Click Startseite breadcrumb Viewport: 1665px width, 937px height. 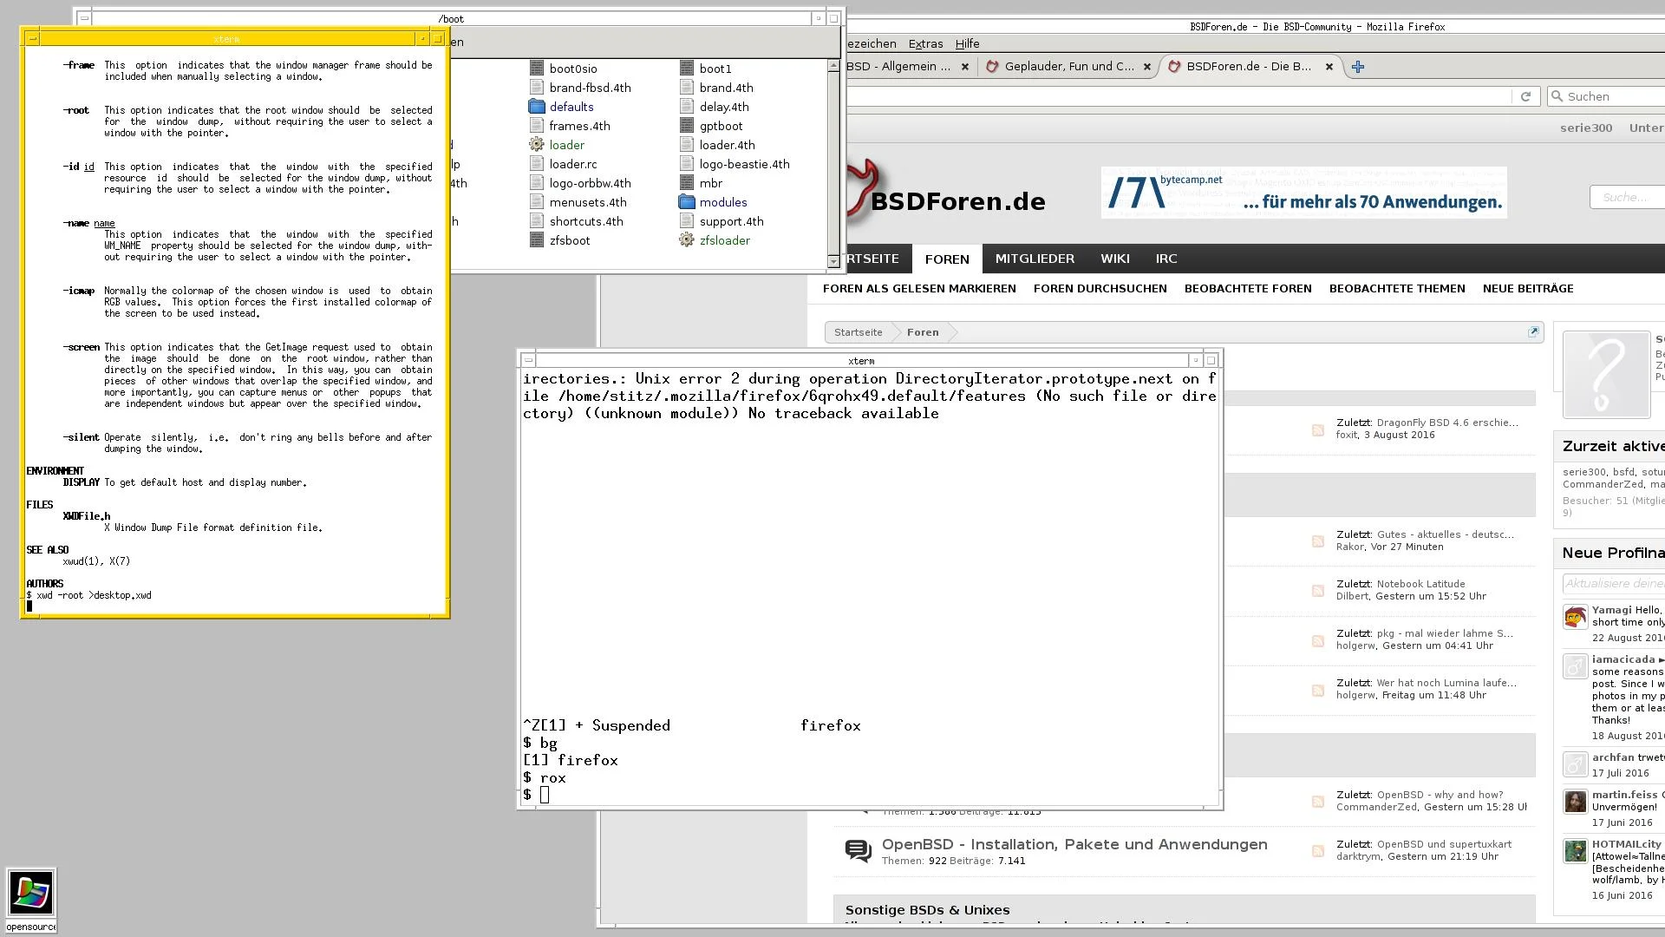click(858, 332)
